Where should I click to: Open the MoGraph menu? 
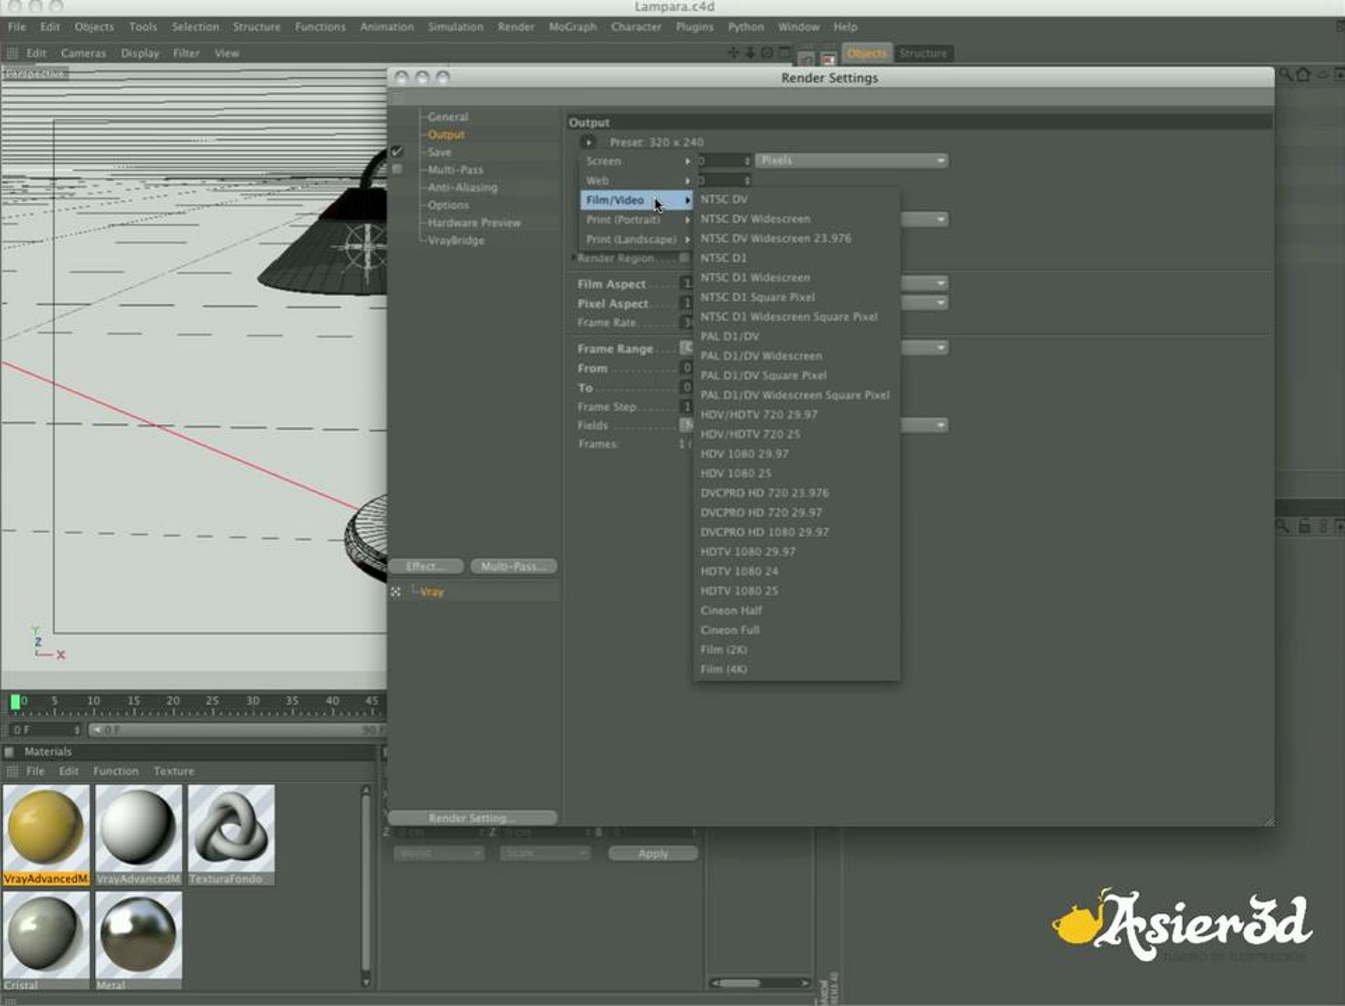(573, 27)
